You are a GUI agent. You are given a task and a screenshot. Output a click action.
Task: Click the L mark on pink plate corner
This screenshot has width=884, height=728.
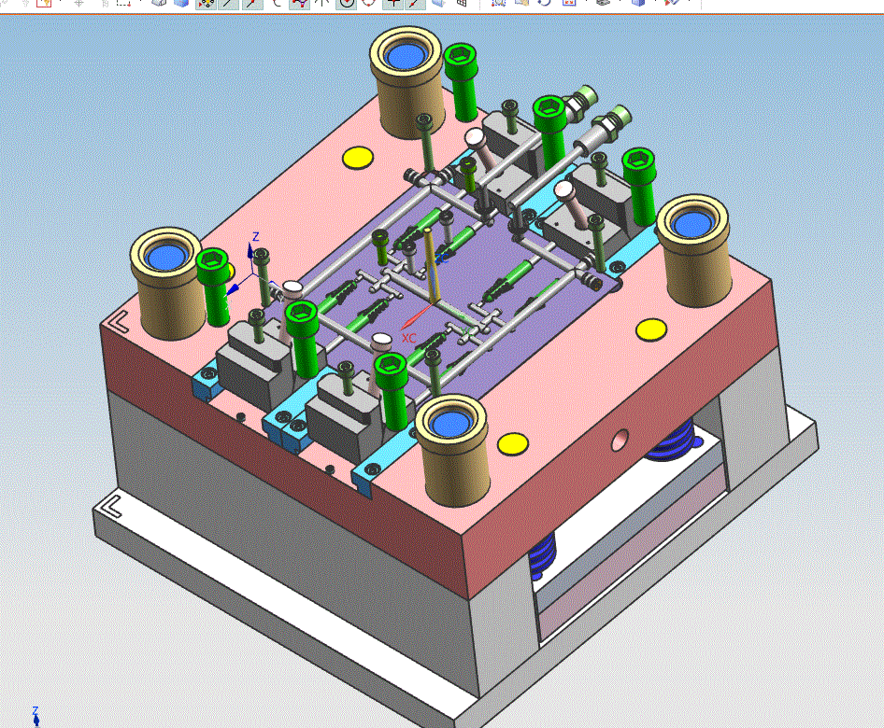[119, 323]
